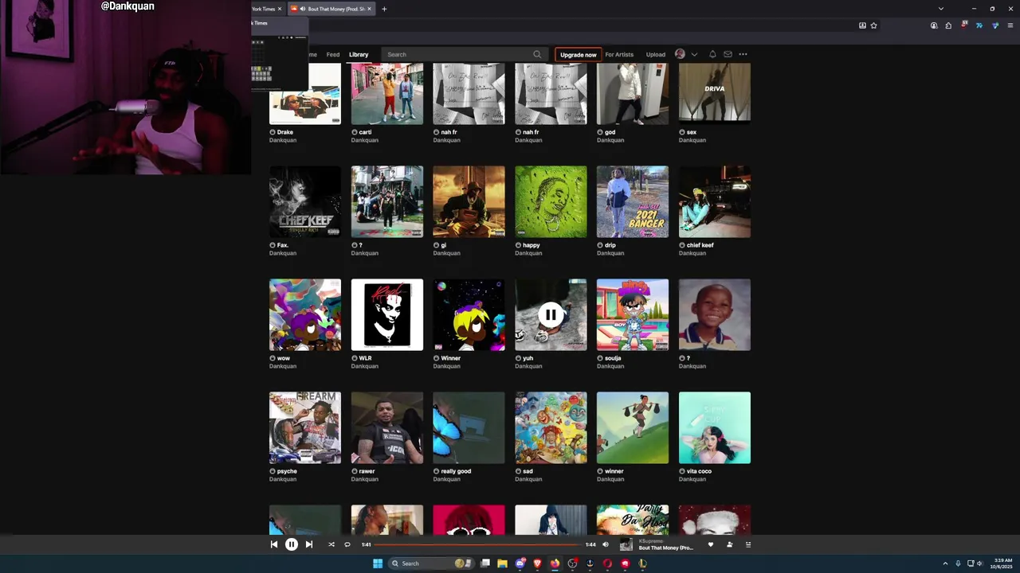The height and width of the screenshot is (573, 1020).
Task: Toggle repeat in the player bar
Action: click(x=347, y=544)
